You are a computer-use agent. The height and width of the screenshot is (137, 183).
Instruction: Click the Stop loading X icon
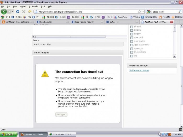24,11
